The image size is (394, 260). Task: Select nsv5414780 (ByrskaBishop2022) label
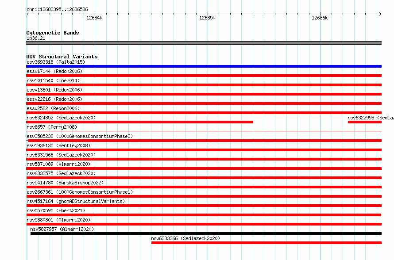(x=65, y=183)
